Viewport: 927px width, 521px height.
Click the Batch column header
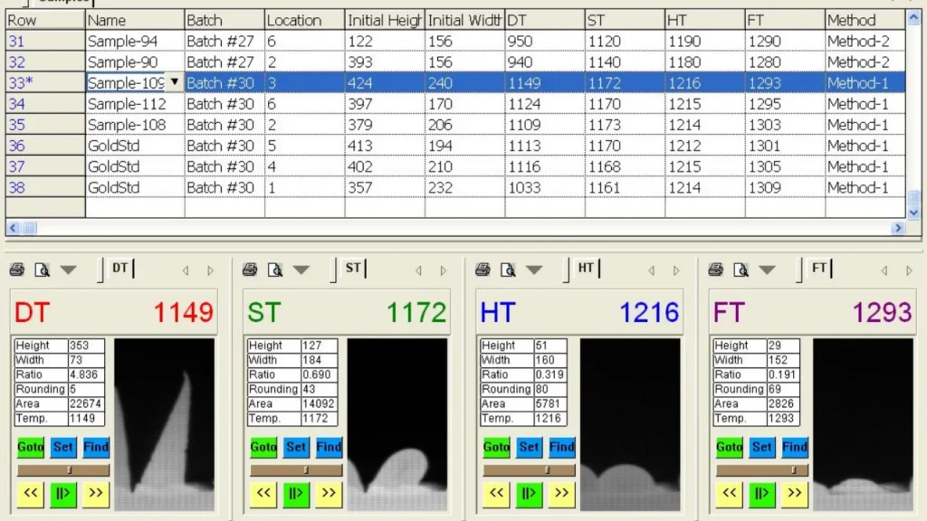[225, 20]
